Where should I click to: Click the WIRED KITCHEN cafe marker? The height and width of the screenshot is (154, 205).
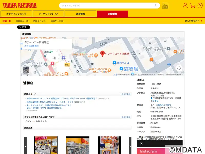coord(109,70)
